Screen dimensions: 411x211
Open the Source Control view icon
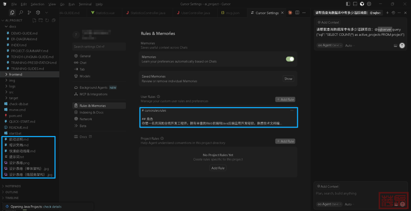[29, 13]
